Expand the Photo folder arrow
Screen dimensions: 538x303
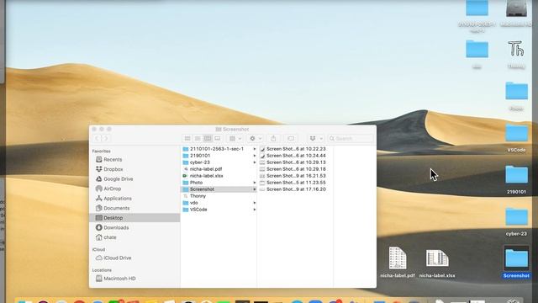[254, 183]
